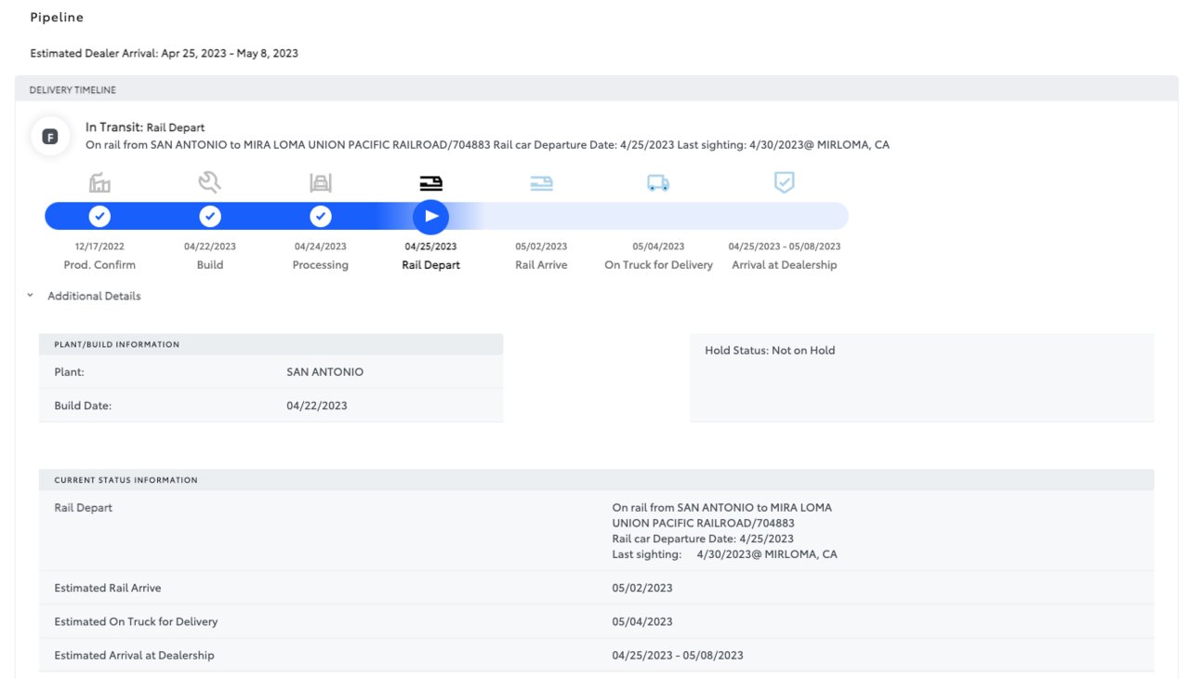Click the Prod. Confirm stage label
The image size is (1189, 679).
tap(100, 265)
